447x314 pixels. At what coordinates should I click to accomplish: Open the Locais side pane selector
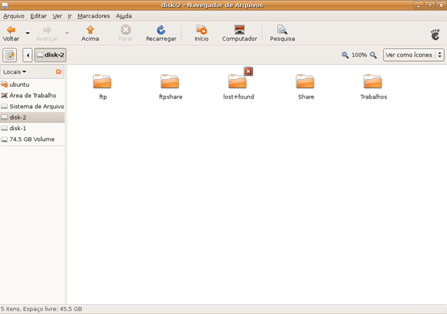click(15, 72)
